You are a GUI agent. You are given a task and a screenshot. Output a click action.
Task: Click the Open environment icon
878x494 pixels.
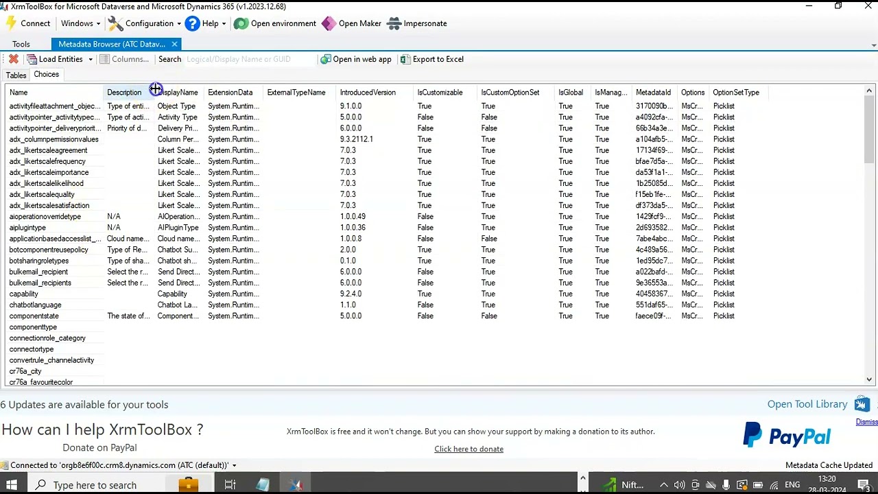(x=241, y=23)
